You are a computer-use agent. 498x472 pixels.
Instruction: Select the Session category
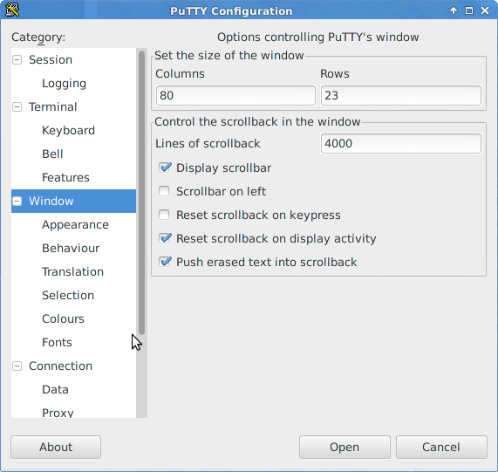pyautogui.click(x=51, y=59)
